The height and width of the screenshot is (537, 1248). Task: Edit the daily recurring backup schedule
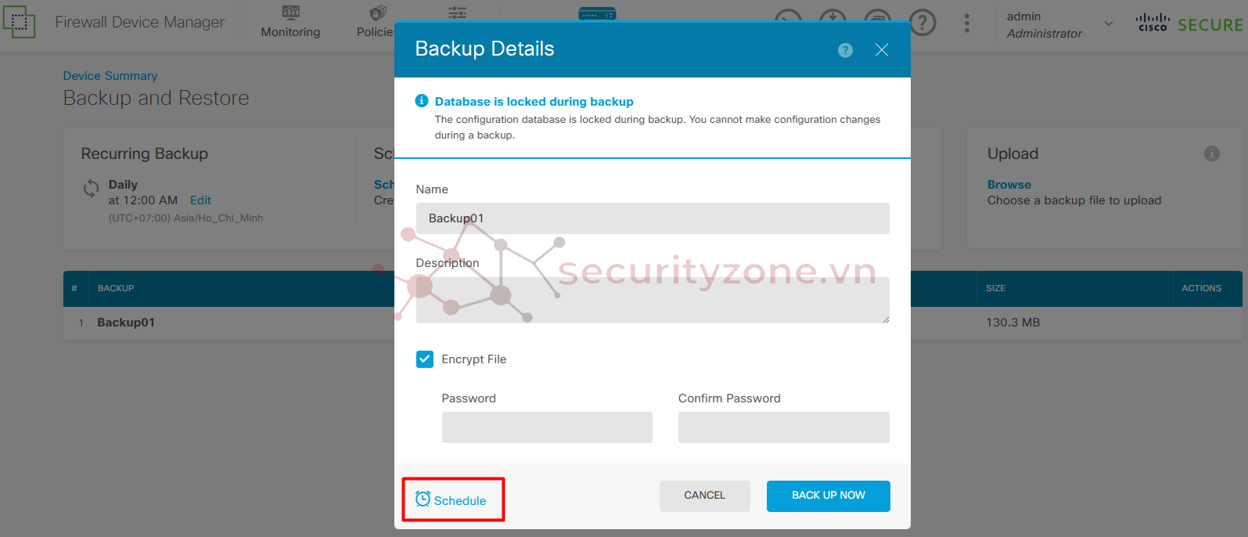(200, 200)
